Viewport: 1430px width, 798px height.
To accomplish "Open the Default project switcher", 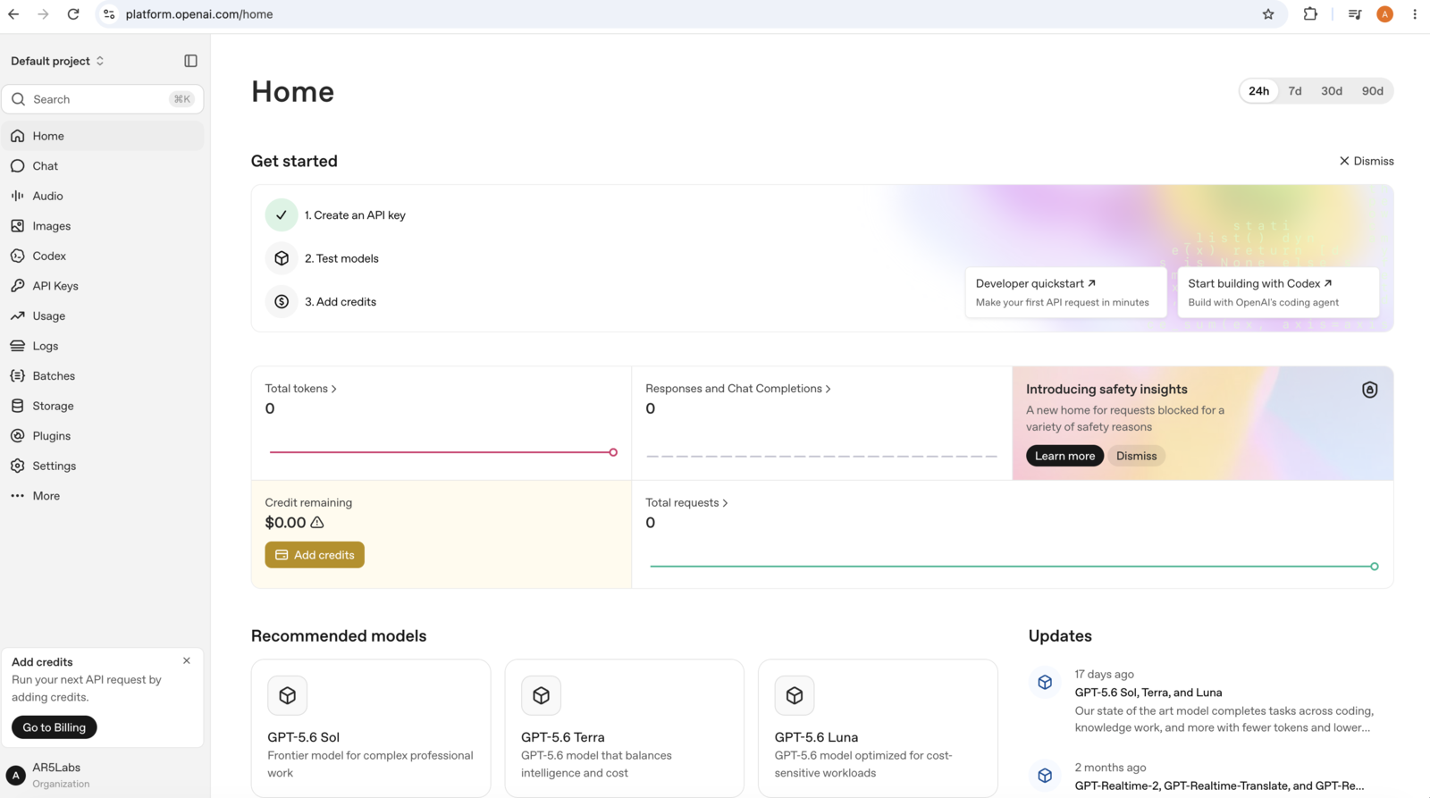I will [58, 61].
